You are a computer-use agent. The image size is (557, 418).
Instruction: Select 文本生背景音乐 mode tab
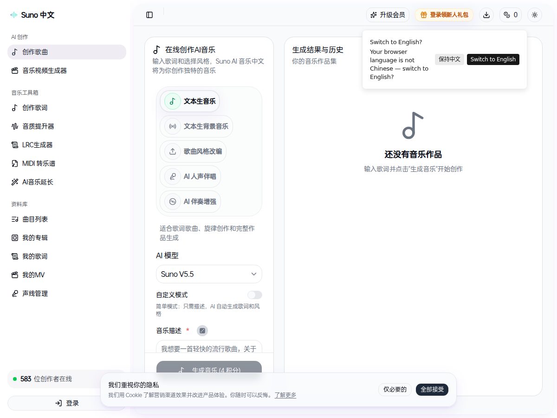pyautogui.click(x=196, y=126)
